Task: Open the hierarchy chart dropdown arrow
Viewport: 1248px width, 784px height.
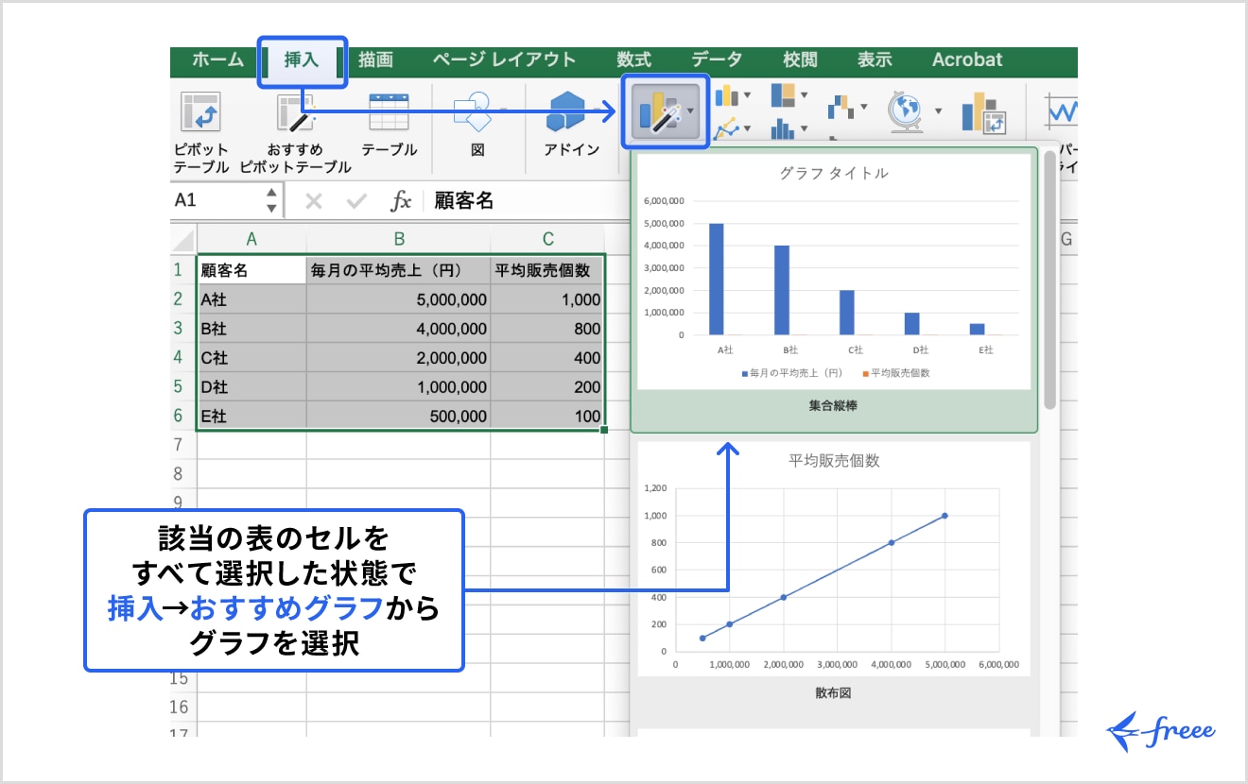Action: (x=804, y=95)
